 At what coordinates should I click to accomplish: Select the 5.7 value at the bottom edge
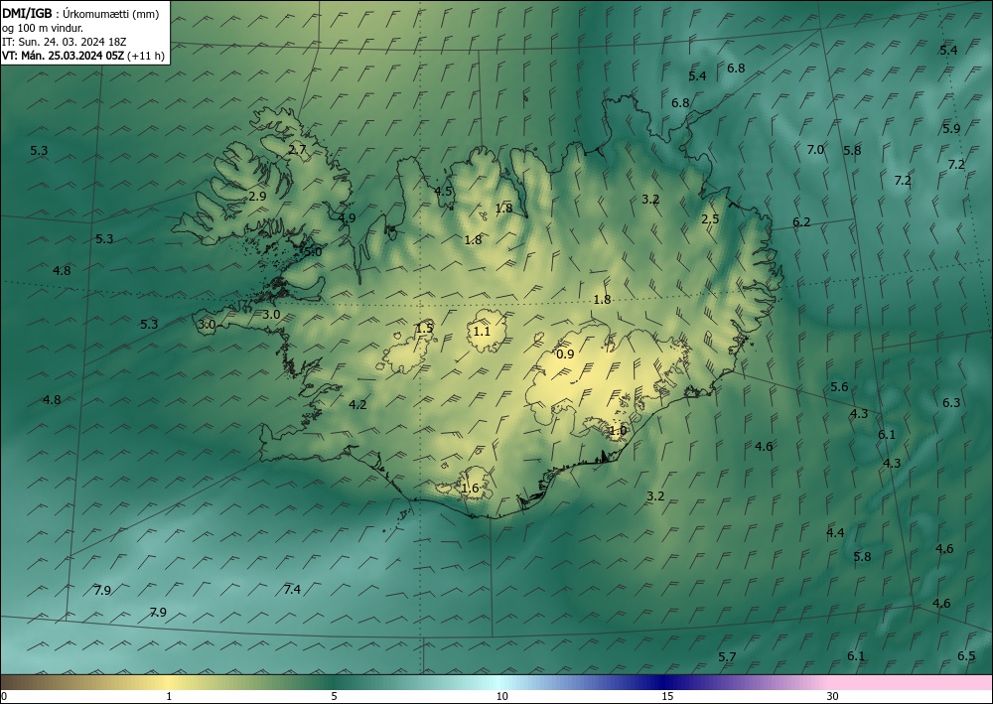tap(728, 657)
